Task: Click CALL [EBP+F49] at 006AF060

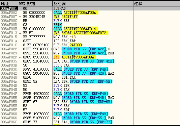Action: [x=81, y=114]
